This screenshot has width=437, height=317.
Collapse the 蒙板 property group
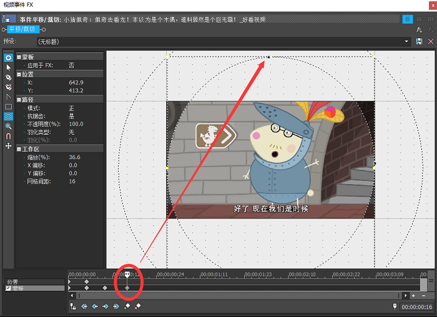(x=19, y=57)
